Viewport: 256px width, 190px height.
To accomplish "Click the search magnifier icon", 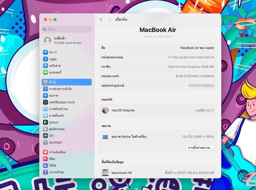I will click(44, 29).
